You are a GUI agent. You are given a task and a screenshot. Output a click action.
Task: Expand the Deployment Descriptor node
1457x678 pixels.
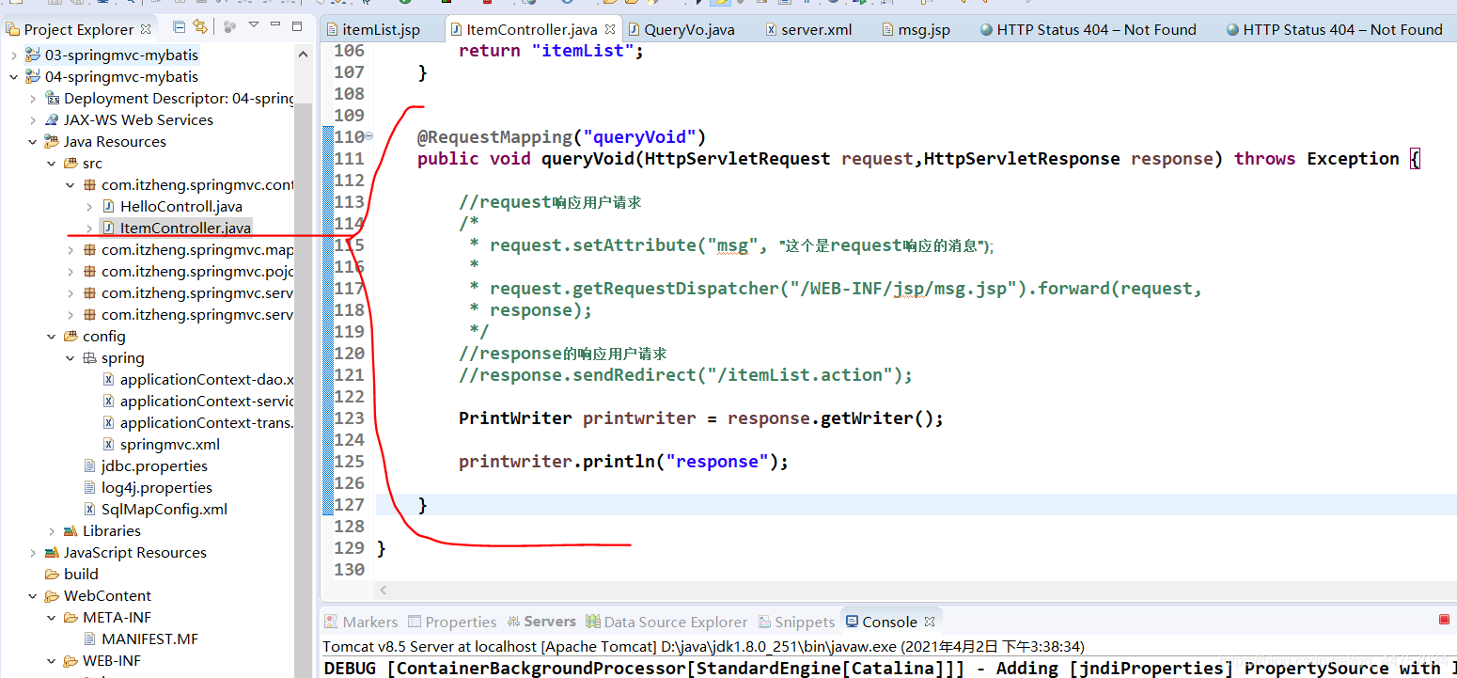[x=33, y=98]
